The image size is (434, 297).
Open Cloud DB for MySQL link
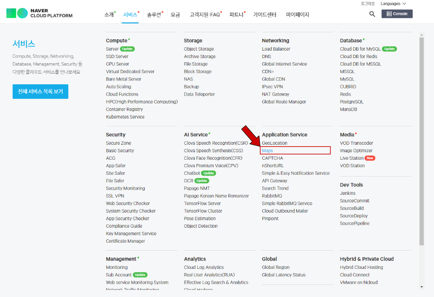pyautogui.click(x=360, y=49)
